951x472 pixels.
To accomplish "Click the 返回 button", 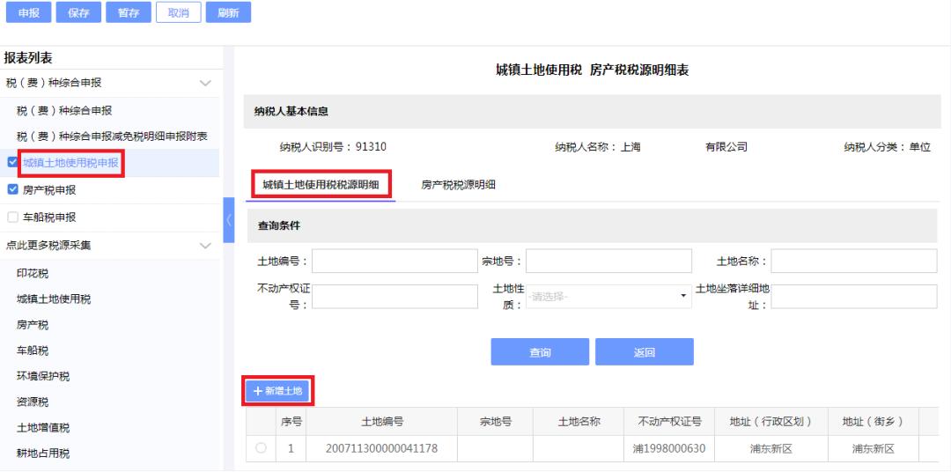I will click(x=644, y=352).
